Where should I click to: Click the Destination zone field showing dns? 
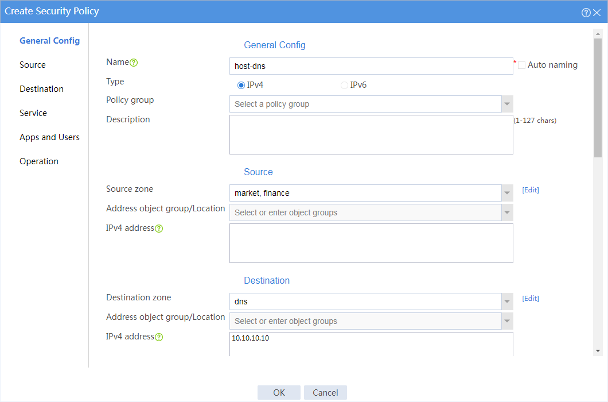point(365,301)
